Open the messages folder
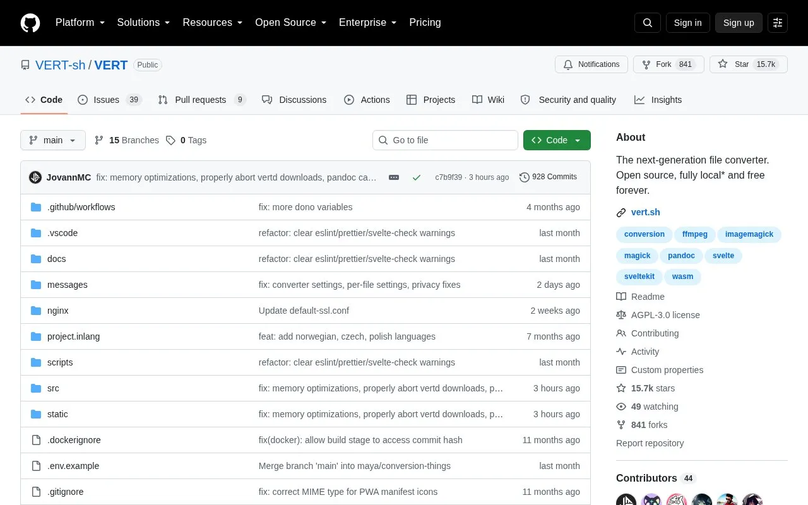The image size is (808, 505). point(68,285)
